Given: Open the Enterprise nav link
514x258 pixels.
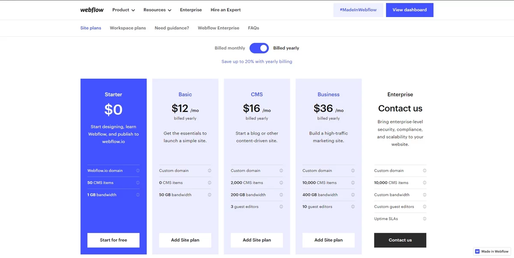Looking at the screenshot, I should 191,10.
